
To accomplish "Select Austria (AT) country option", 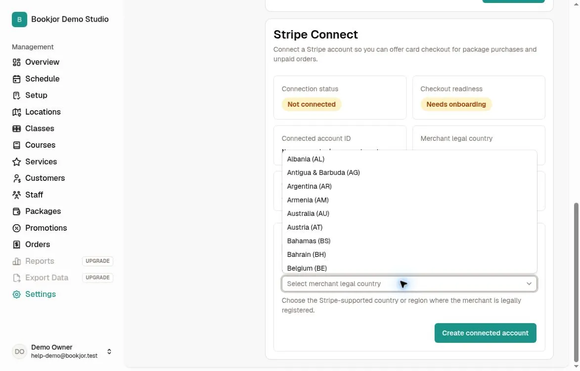I will coord(409,227).
